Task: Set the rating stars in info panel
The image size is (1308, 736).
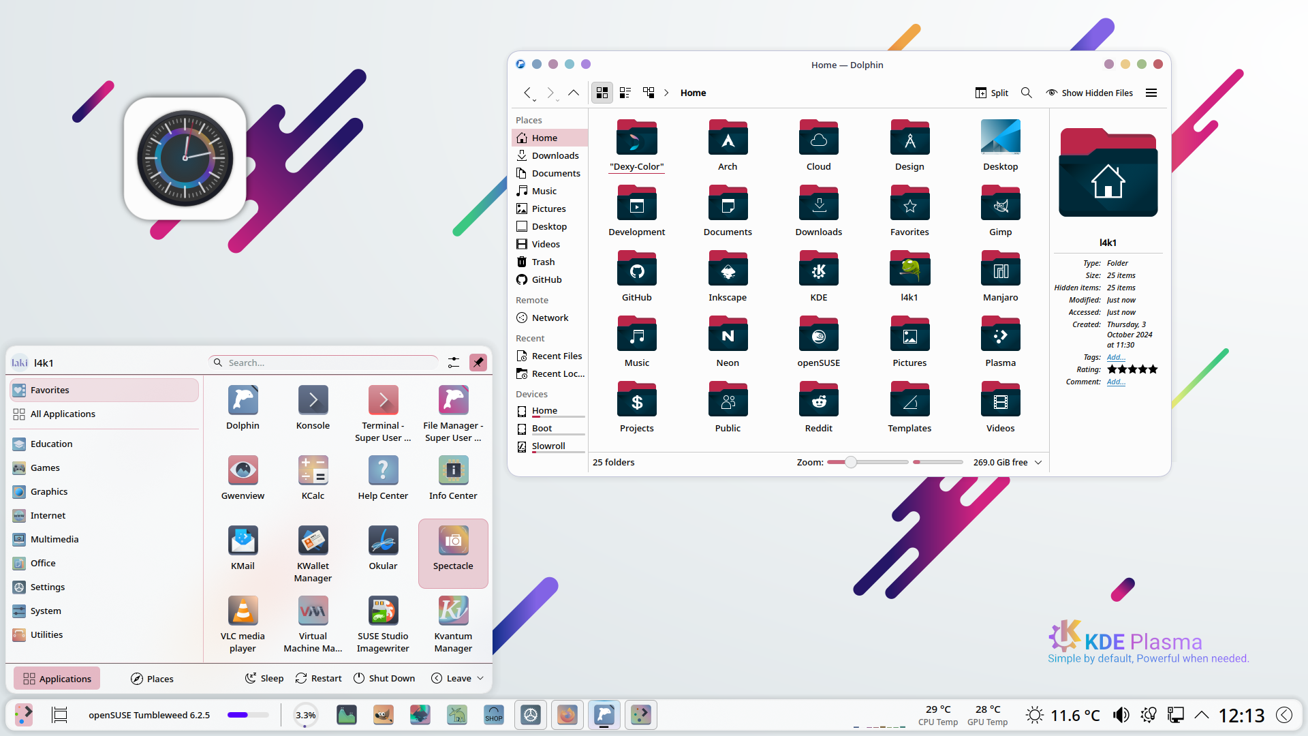Action: click(1132, 369)
